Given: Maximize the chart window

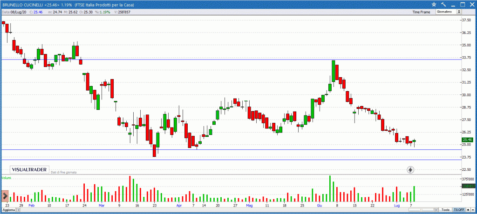Looking at the screenshot, I should 463,4.
